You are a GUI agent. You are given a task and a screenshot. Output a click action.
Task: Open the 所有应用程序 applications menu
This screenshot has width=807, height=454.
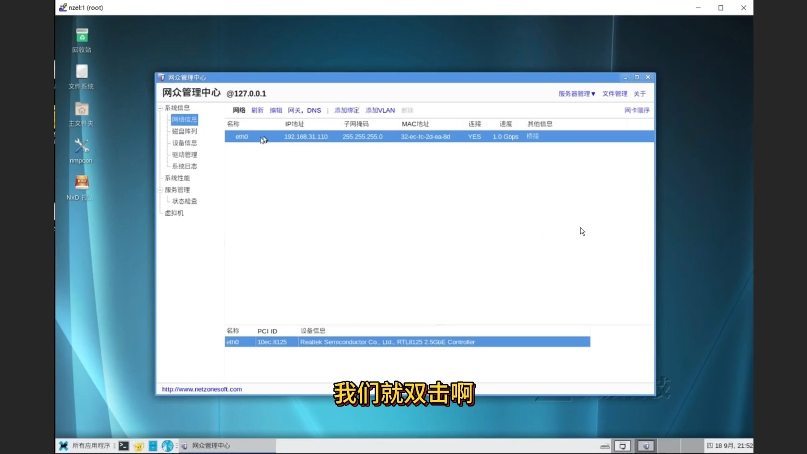click(91, 446)
